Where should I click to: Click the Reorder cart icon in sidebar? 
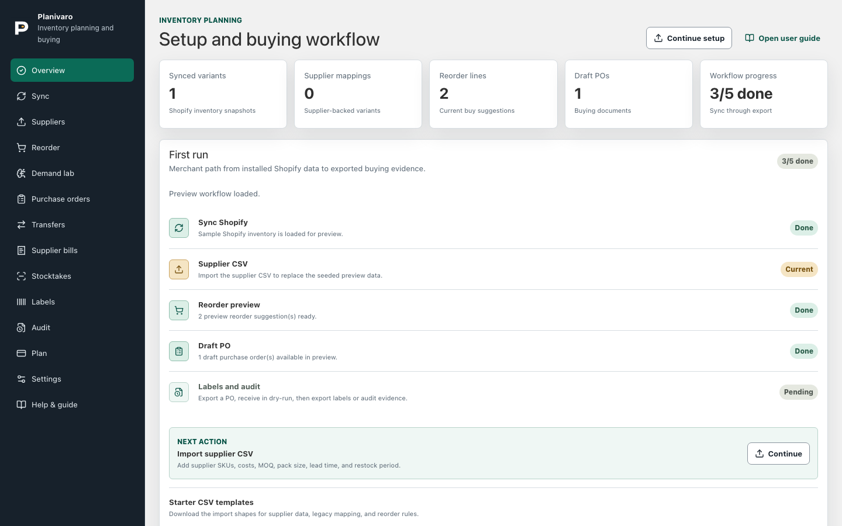pos(22,147)
